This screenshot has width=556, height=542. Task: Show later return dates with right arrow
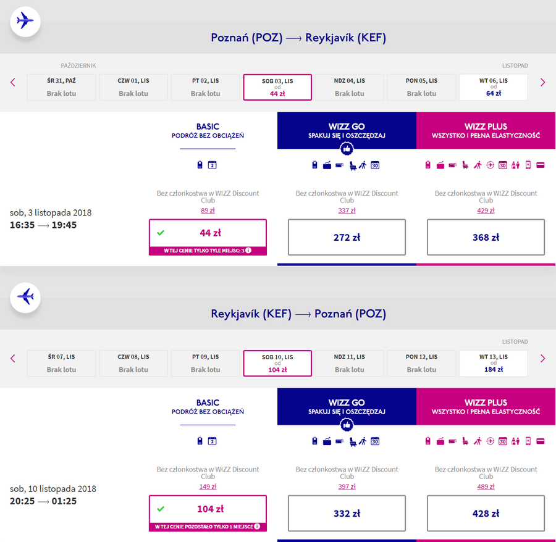[x=542, y=359]
